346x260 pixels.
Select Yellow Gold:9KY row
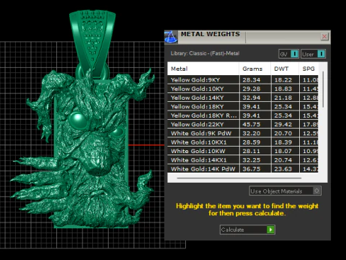(243, 79)
